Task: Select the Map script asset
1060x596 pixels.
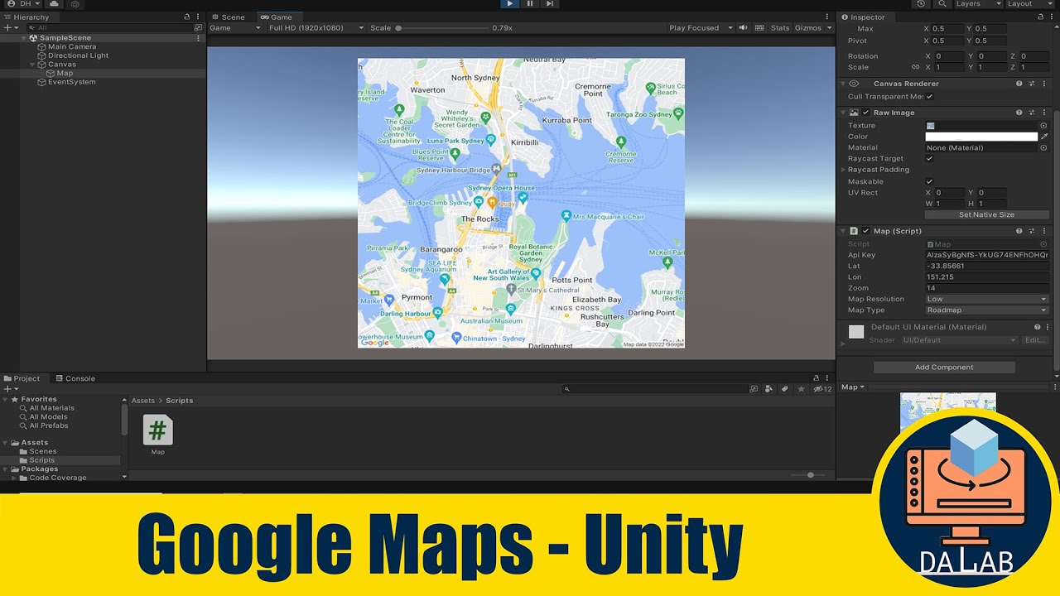Action: pyautogui.click(x=157, y=435)
